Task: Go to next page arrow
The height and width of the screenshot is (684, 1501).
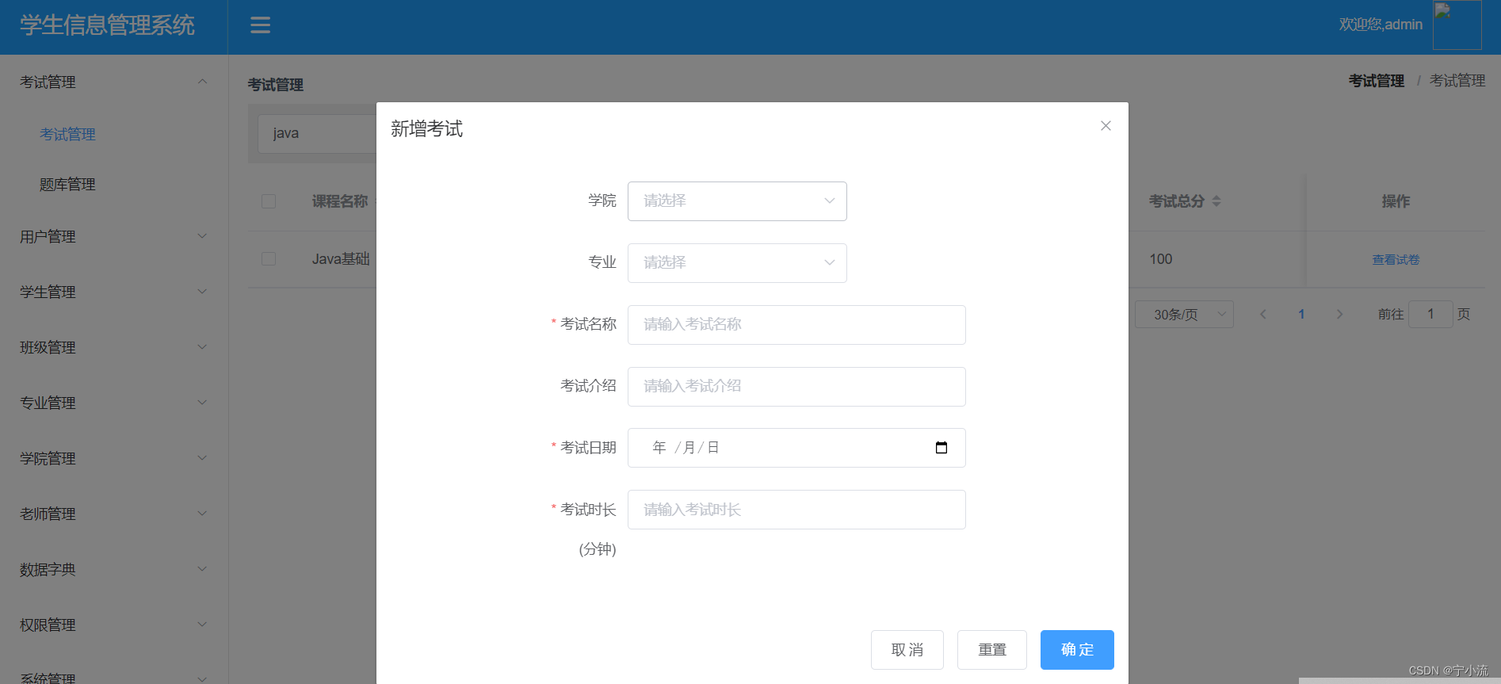Action: (1339, 315)
